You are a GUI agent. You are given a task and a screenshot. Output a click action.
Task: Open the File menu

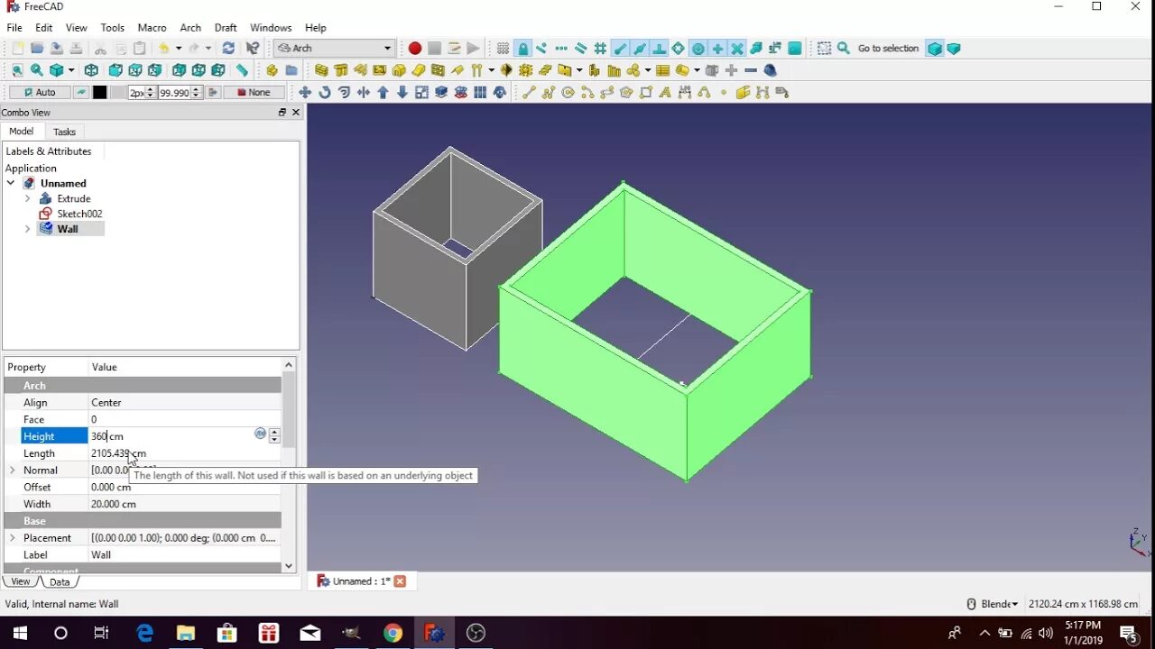[14, 28]
